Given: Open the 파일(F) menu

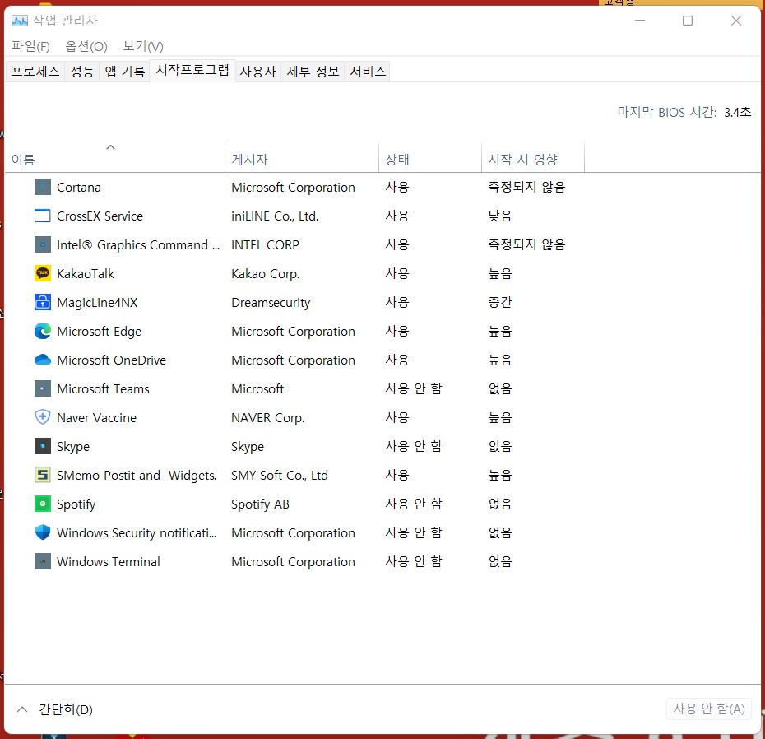Looking at the screenshot, I should pyautogui.click(x=30, y=46).
